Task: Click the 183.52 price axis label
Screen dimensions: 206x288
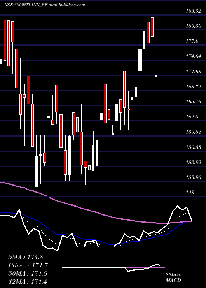Action: coord(193,11)
